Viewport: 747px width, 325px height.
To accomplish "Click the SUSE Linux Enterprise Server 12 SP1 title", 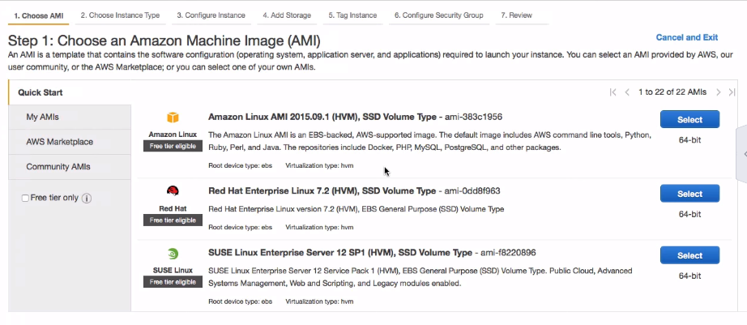I will click(x=340, y=253).
